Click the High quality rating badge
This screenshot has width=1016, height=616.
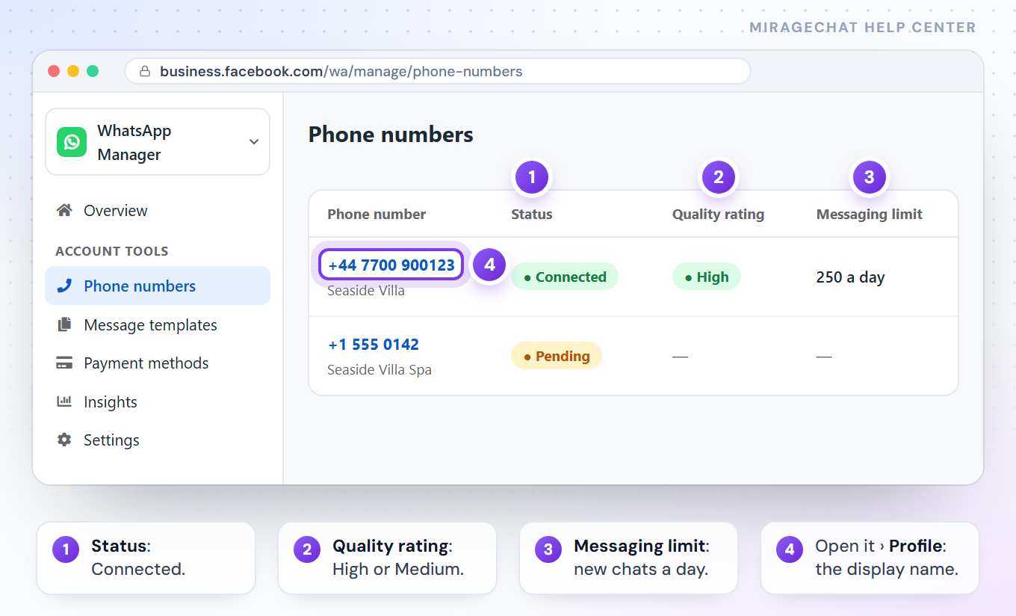[707, 277]
